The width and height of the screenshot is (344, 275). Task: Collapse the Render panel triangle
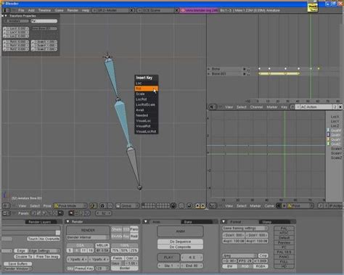click(68, 221)
